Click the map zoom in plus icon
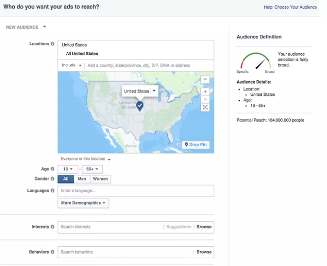327x266 pixels. point(205,91)
